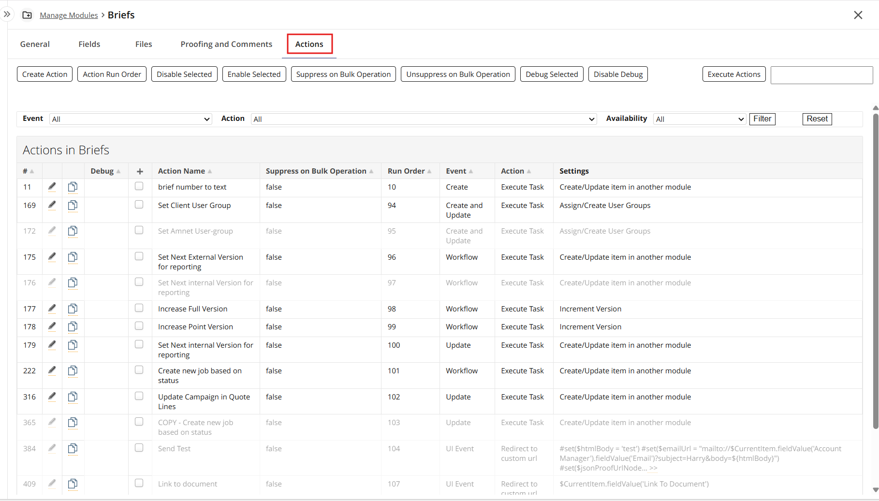Edit action 175 Set Next External Version
The height and width of the screenshot is (501, 879).
(x=52, y=257)
